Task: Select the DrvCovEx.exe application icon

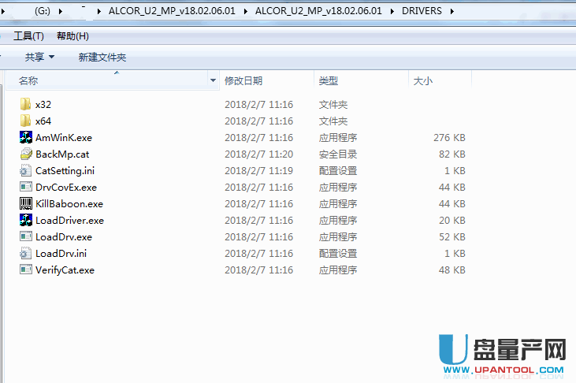Action: pos(25,187)
